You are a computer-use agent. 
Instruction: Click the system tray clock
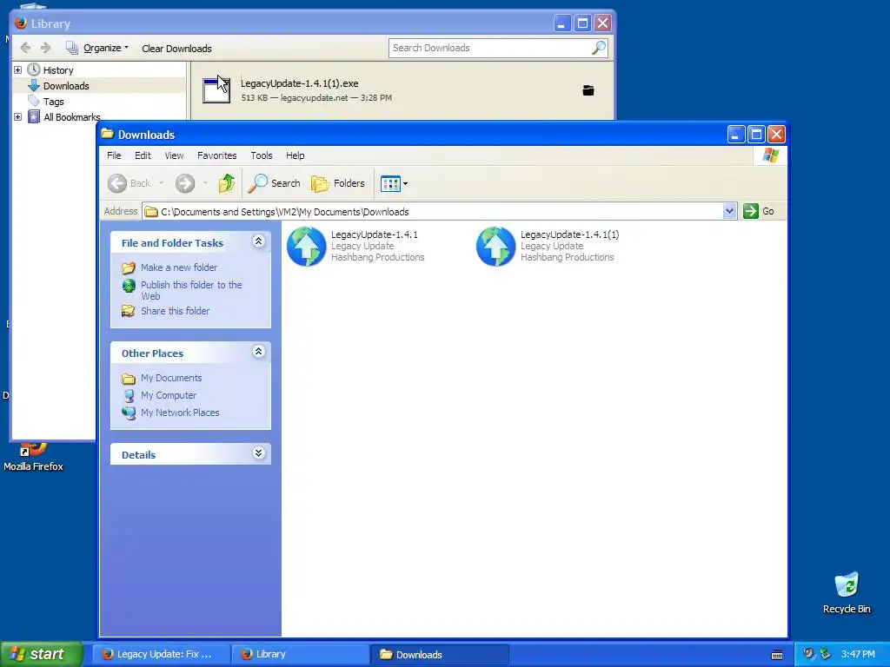click(858, 655)
